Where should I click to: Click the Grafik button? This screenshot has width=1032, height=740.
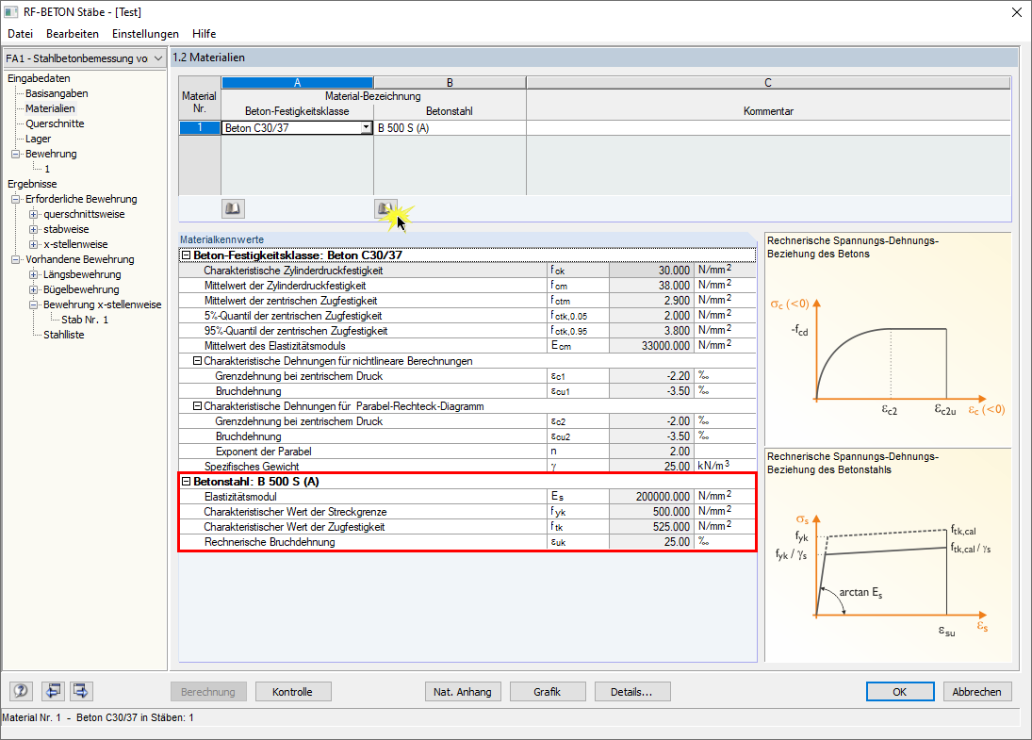tap(548, 692)
